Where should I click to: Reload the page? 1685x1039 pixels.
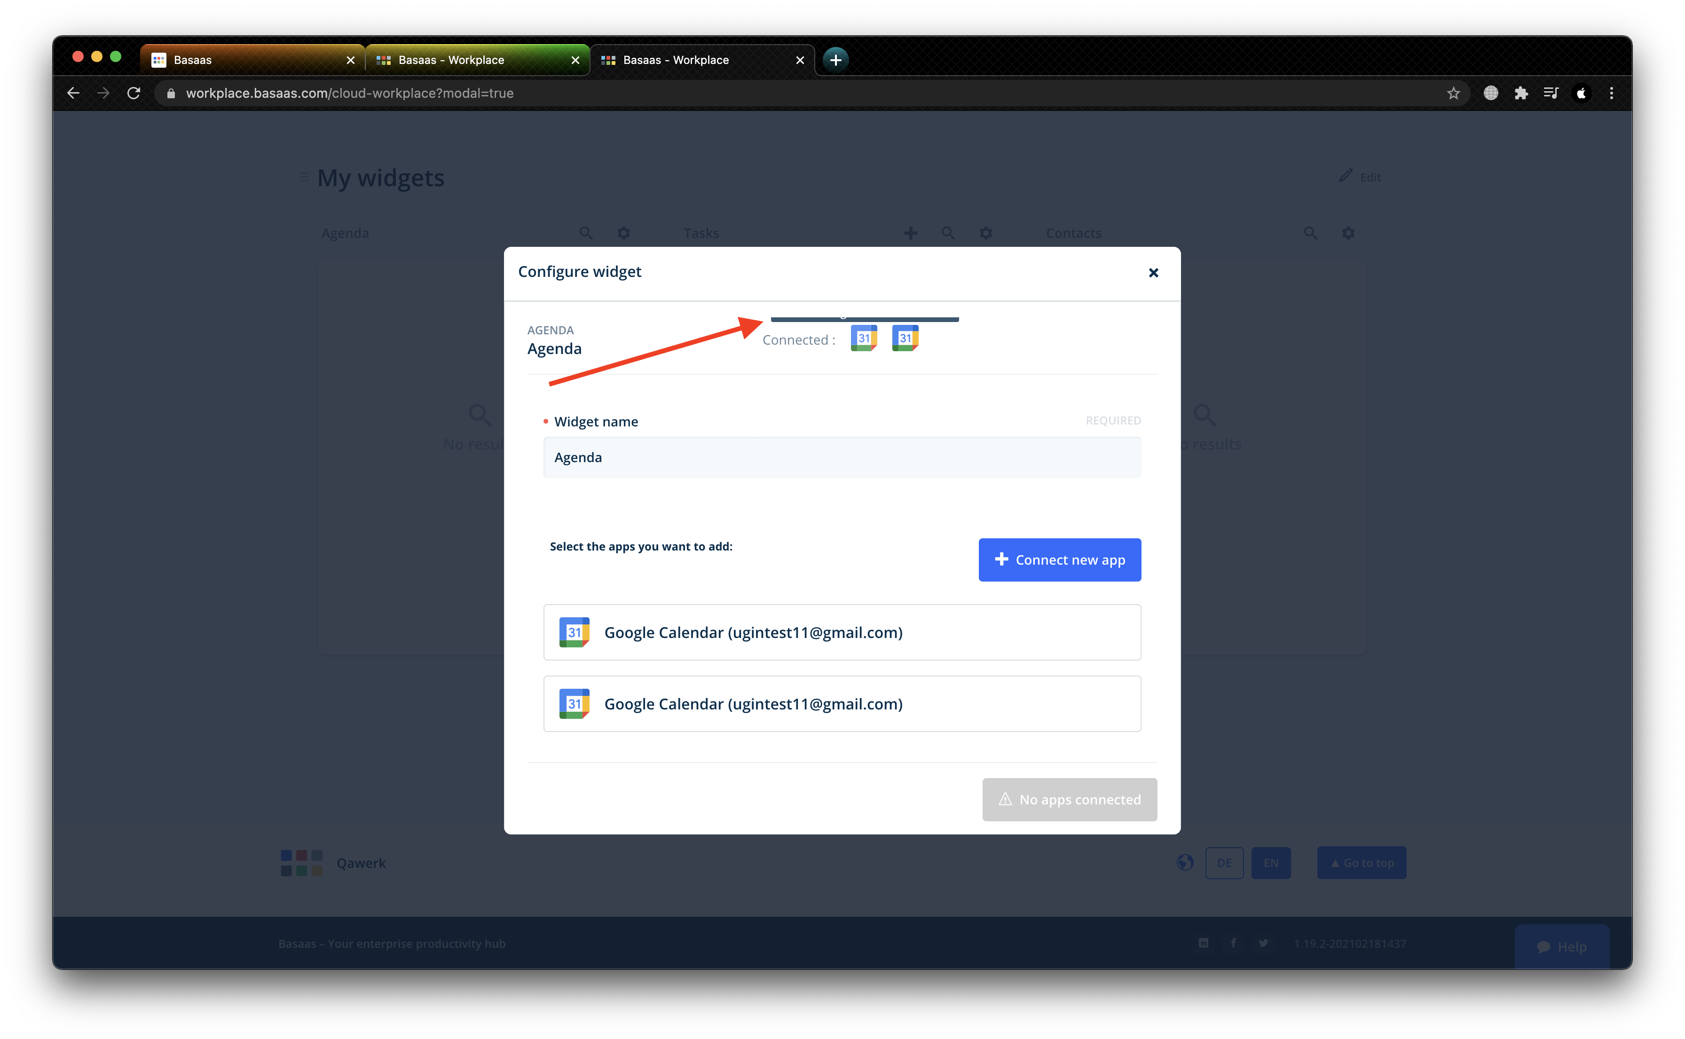point(134,93)
